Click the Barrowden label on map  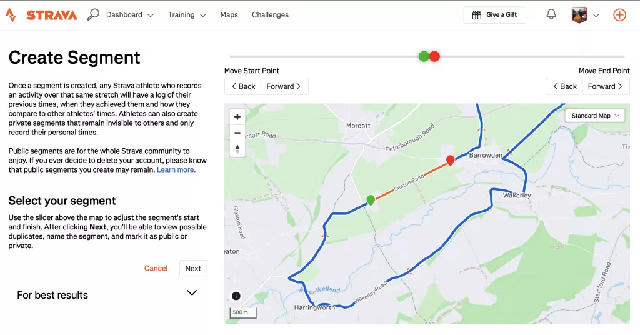pos(486,155)
